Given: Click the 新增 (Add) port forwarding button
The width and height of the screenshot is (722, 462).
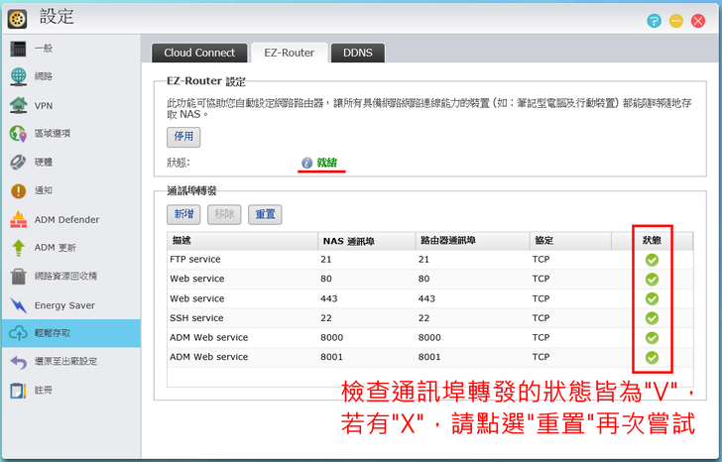Looking at the screenshot, I should pyautogui.click(x=183, y=214).
